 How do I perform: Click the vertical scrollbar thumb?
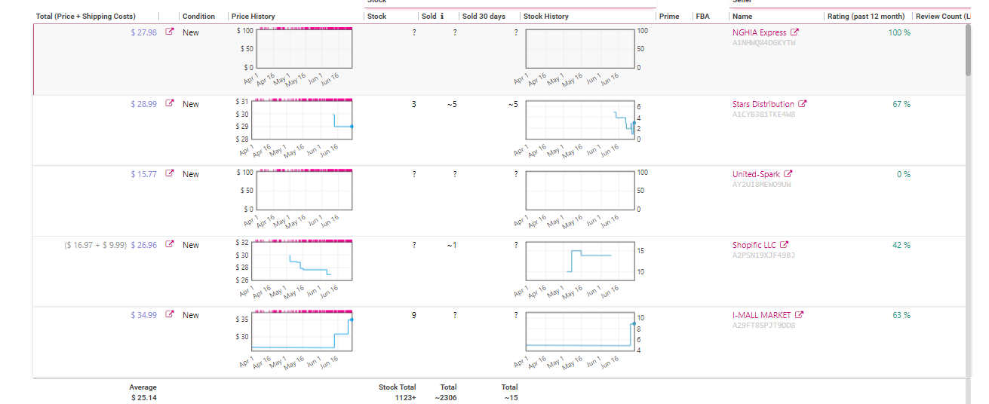pyautogui.click(x=969, y=50)
